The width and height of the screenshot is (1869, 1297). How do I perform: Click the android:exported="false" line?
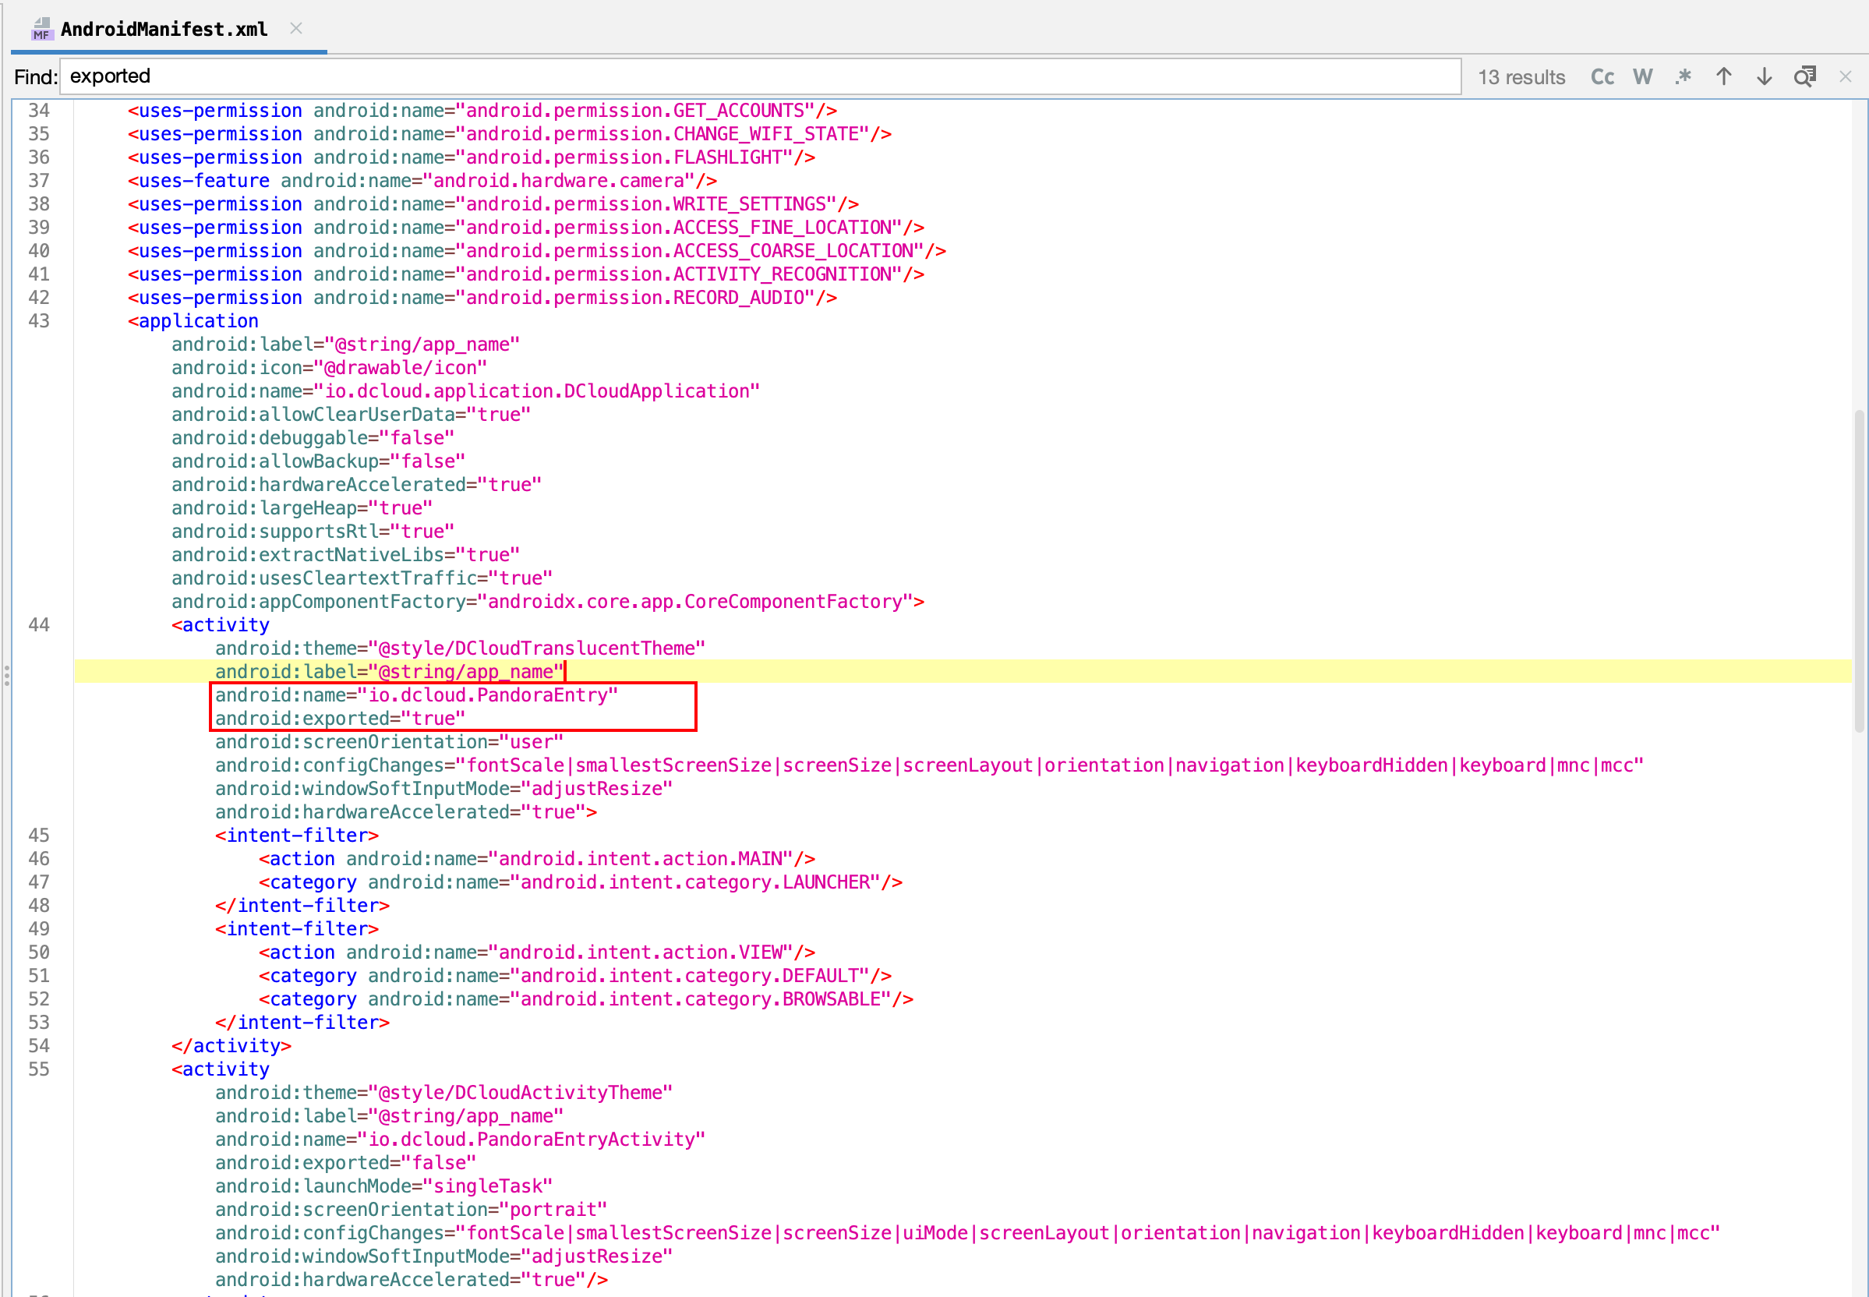click(345, 1163)
